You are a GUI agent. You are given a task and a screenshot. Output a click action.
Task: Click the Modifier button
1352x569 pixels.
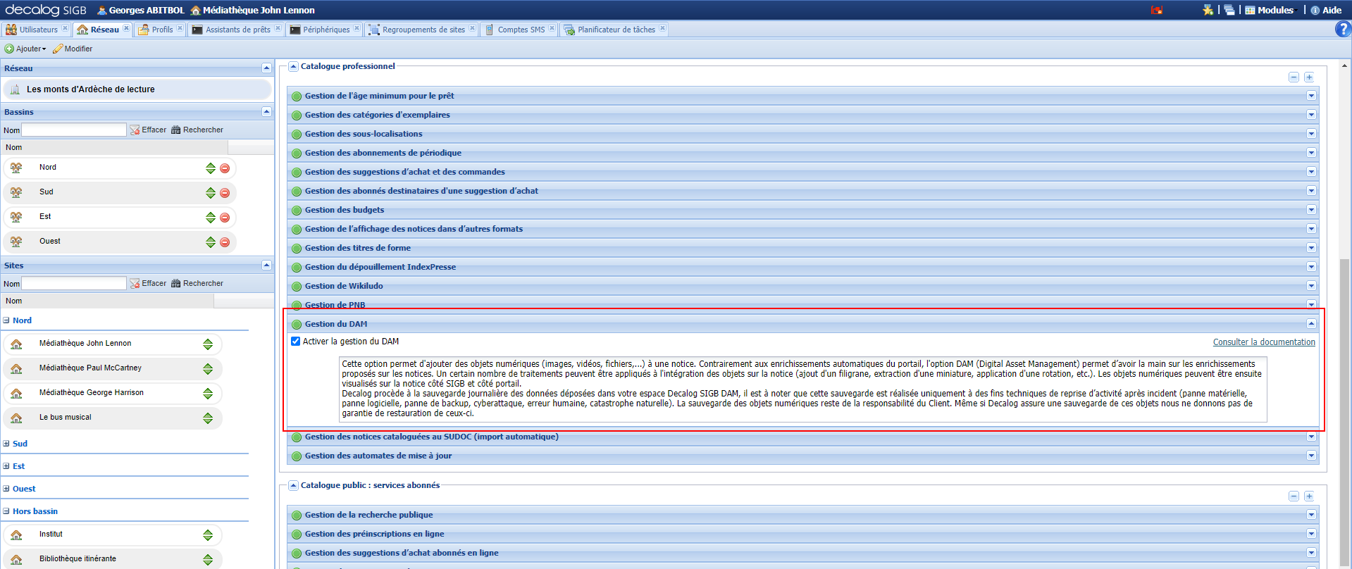click(73, 49)
